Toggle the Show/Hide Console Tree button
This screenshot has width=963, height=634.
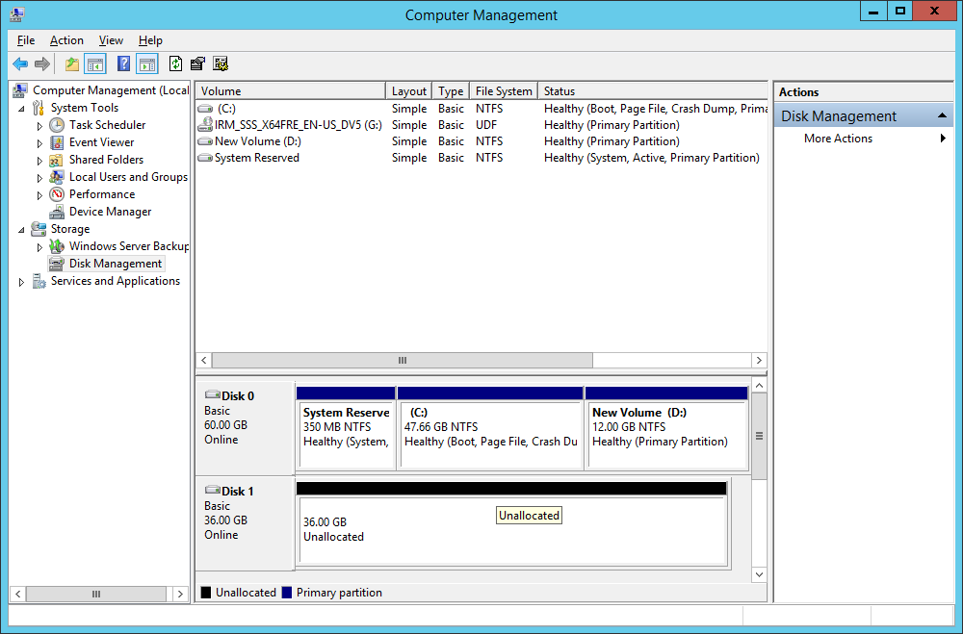[x=94, y=64]
